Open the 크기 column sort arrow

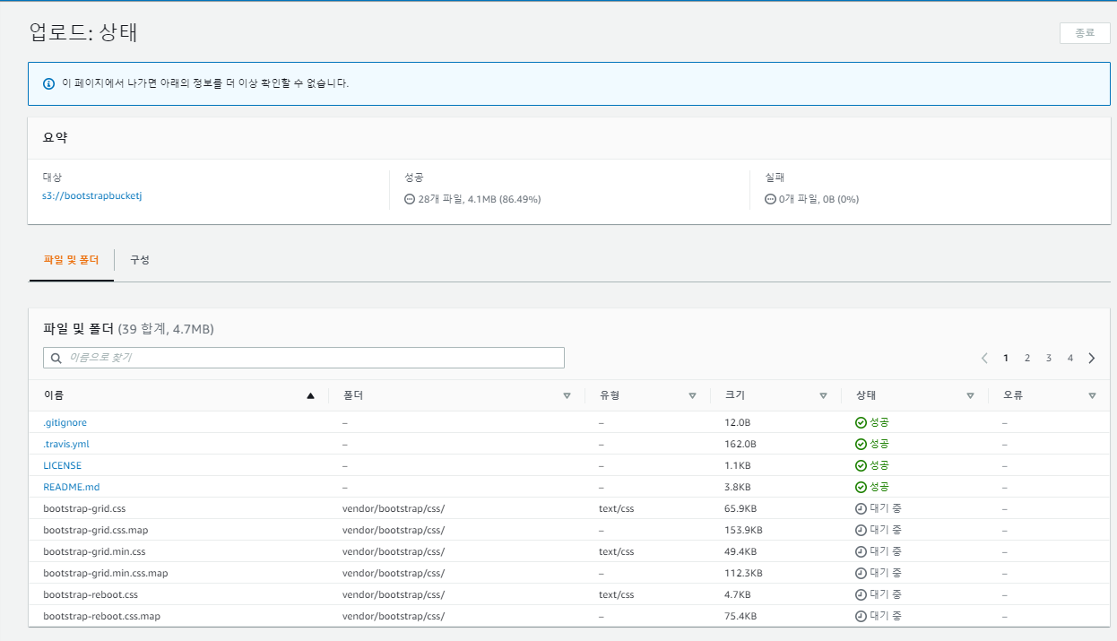pyautogui.click(x=823, y=395)
